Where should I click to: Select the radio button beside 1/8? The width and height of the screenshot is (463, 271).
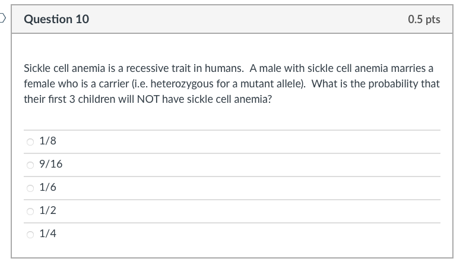tap(30, 142)
